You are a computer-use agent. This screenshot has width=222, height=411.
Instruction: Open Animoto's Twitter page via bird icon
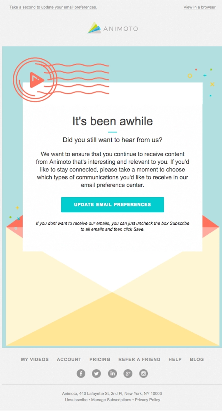pyautogui.click(x=96, y=373)
